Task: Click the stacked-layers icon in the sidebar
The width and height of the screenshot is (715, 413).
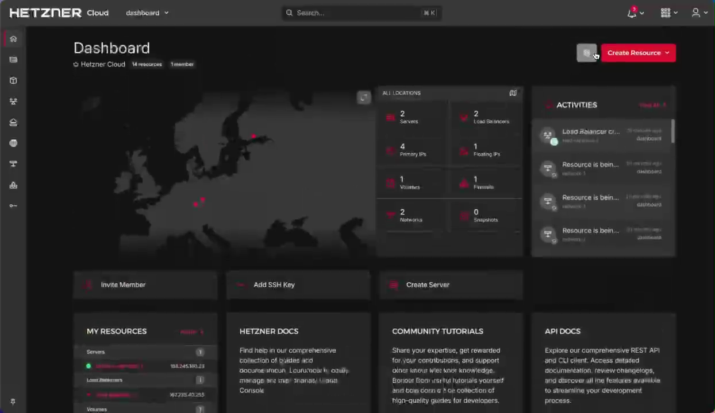Action: [x=13, y=122]
